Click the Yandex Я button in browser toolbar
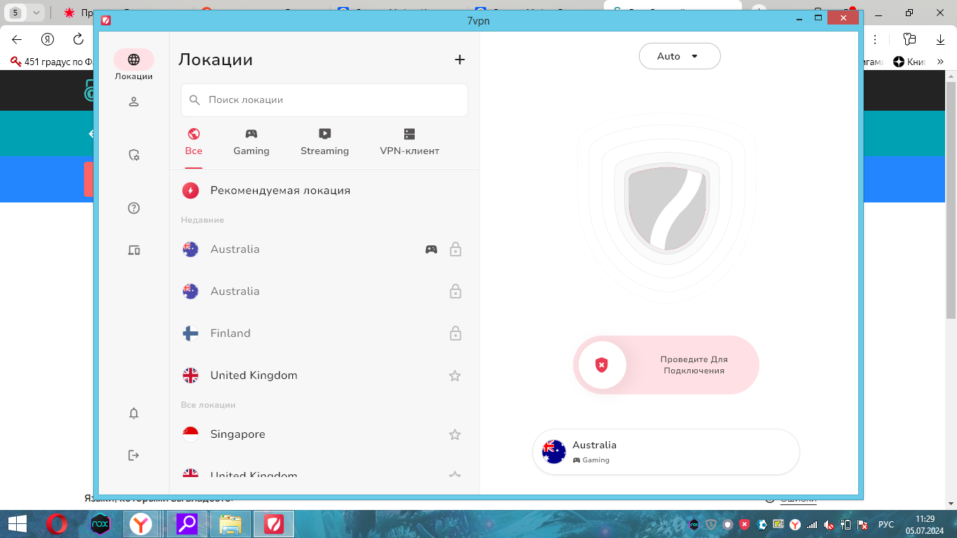The height and width of the screenshot is (538, 957). click(x=48, y=39)
